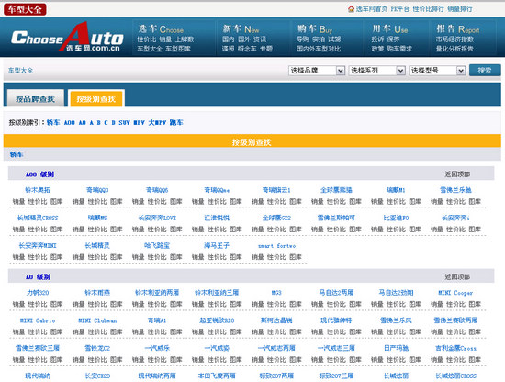505x382 pixels.
Task: Jump to MPV in the level index
Action: click(139, 122)
